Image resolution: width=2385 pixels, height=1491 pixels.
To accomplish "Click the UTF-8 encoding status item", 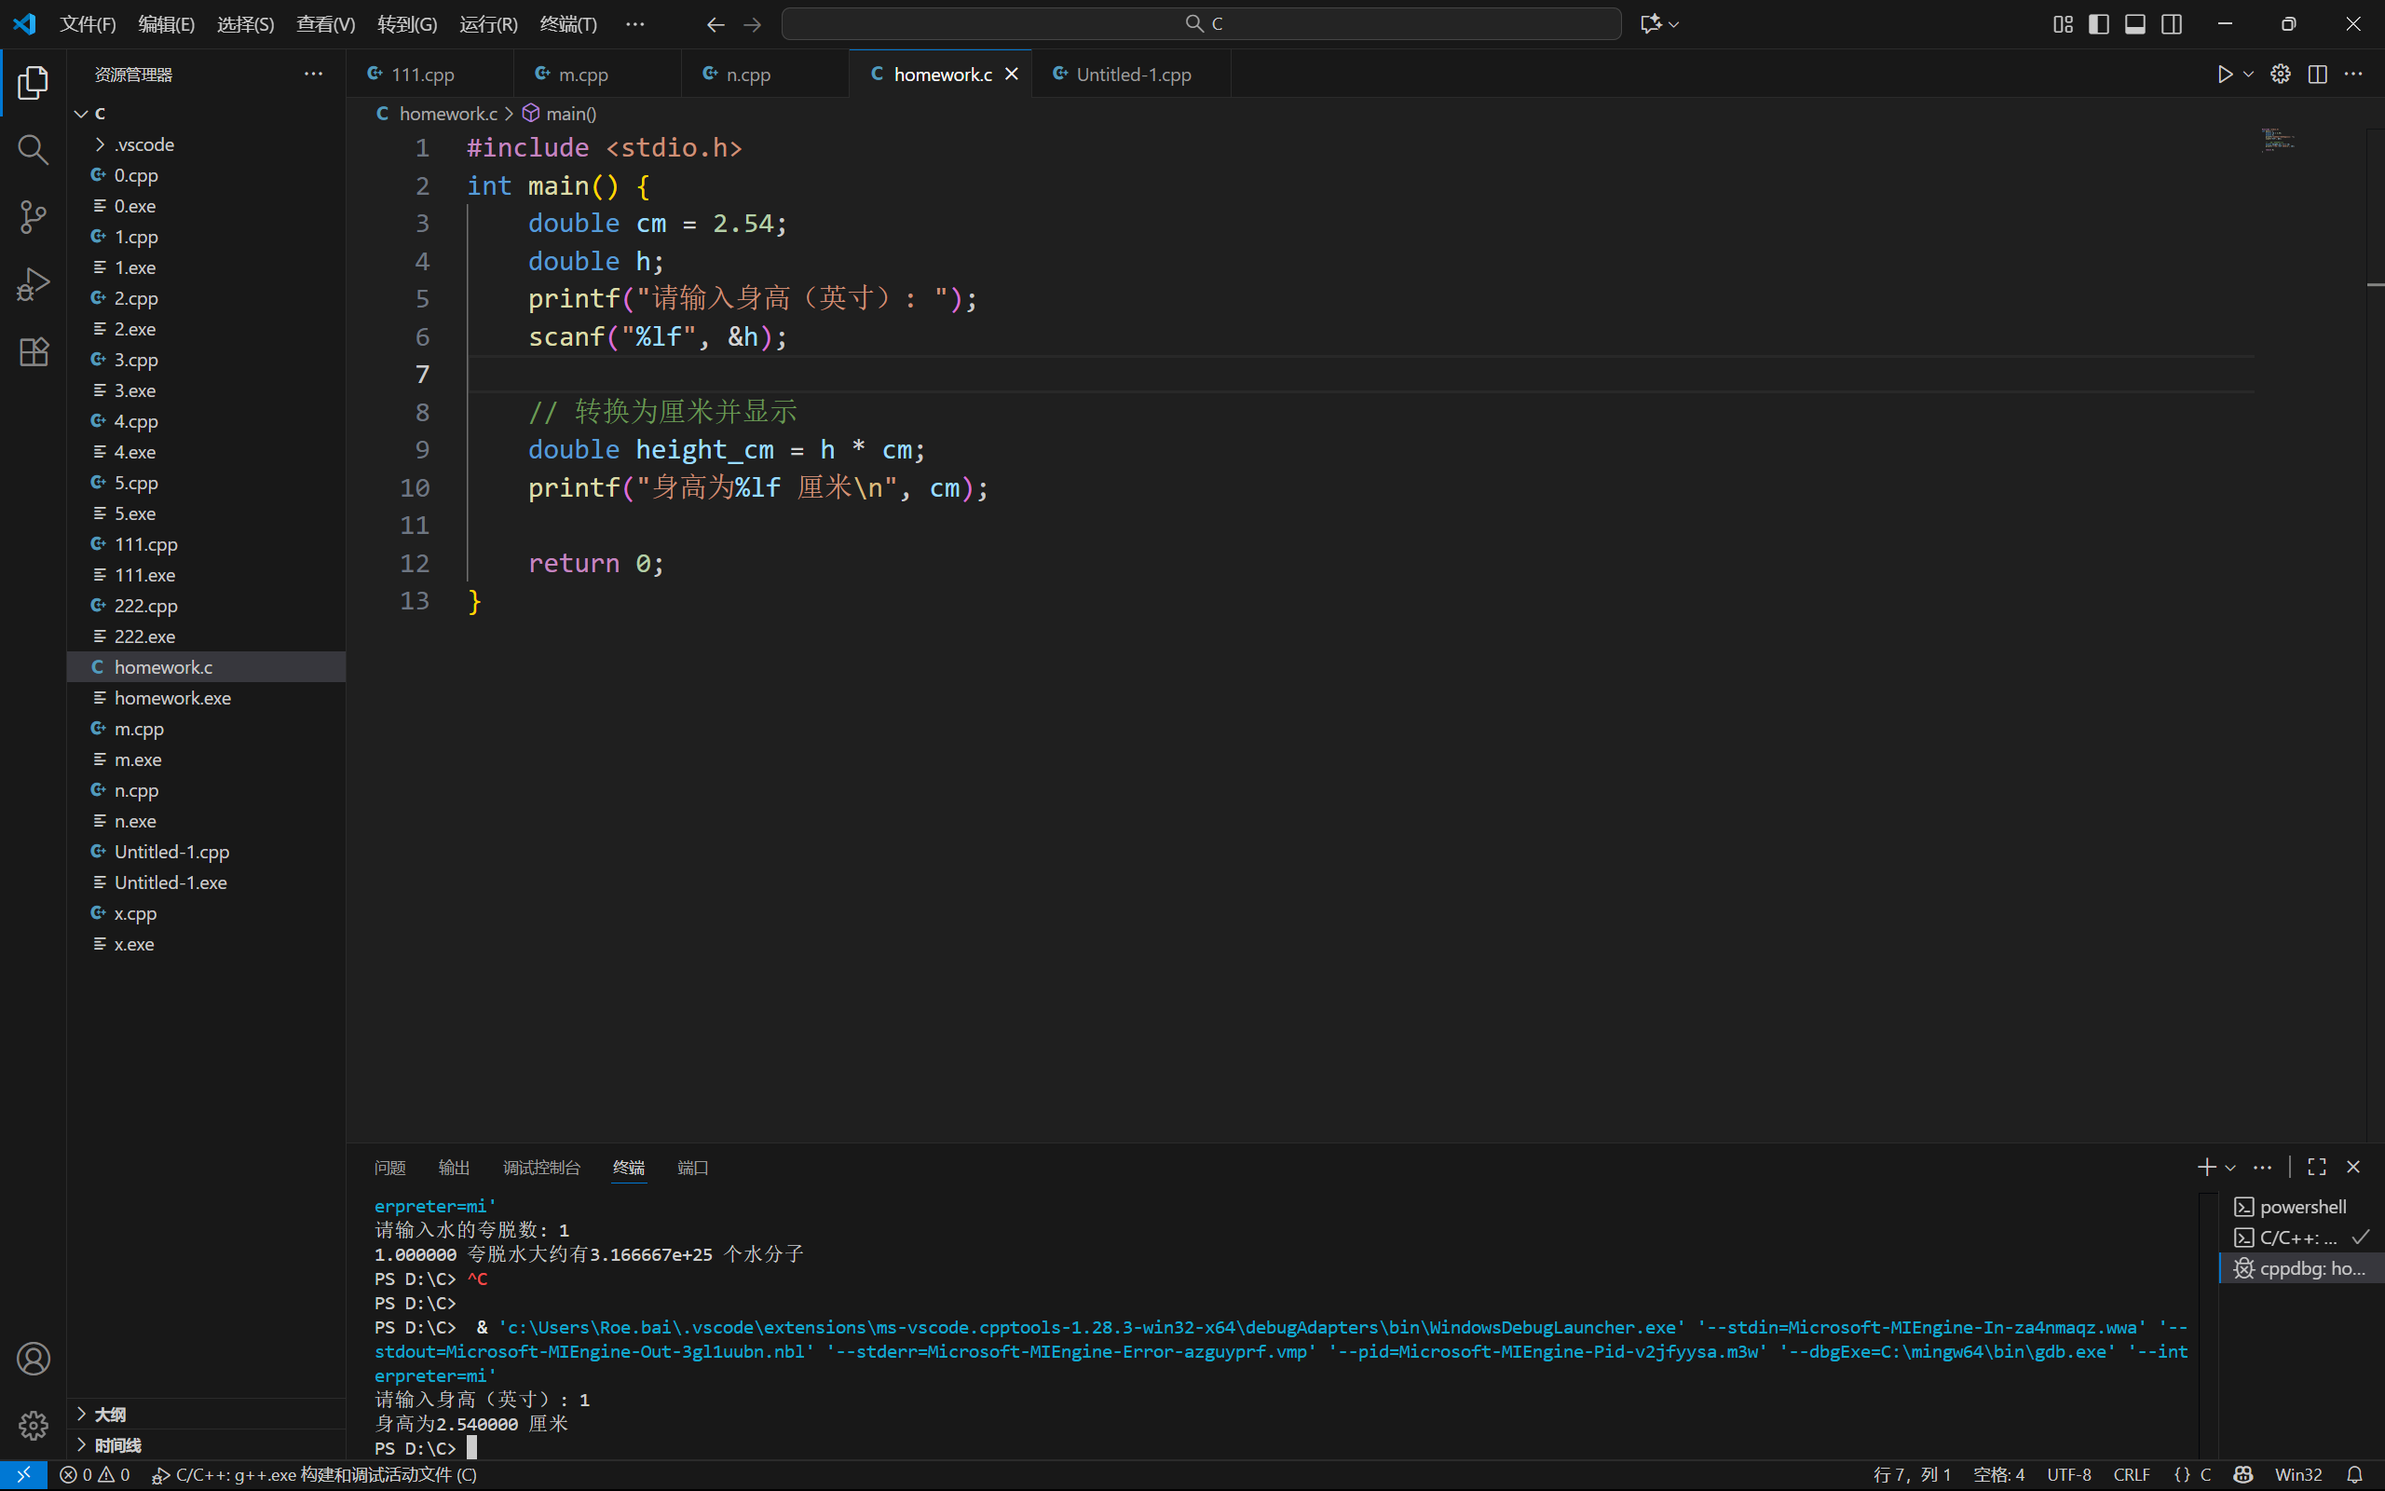I will pos(2067,1474).
